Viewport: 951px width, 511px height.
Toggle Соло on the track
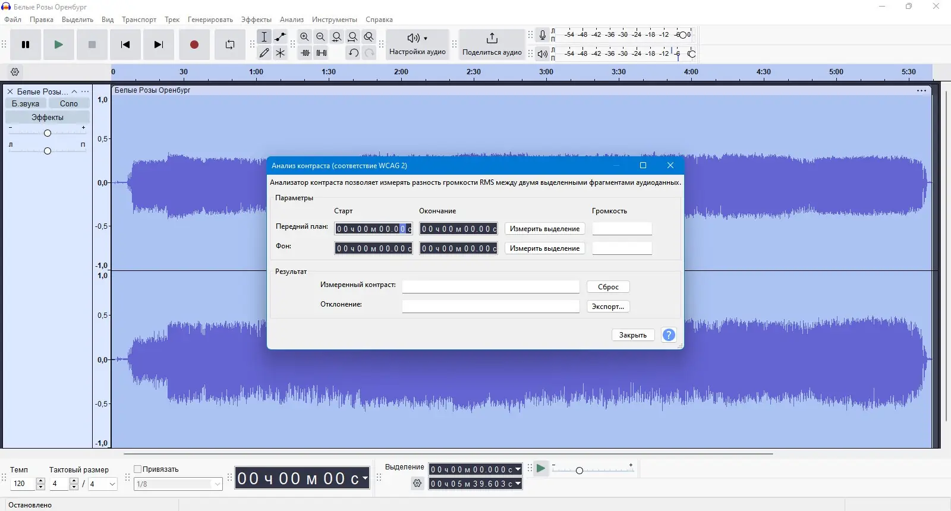click(69, 103)
